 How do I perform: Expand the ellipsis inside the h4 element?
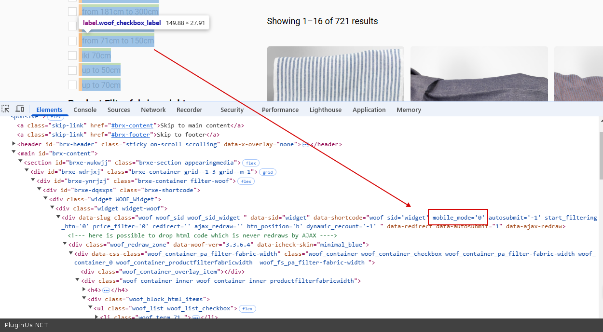pyautogui.click(x=106, y=290)
